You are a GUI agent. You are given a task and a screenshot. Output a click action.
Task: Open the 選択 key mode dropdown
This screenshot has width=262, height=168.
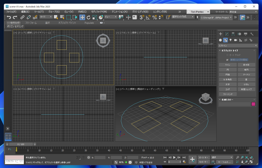pyautogui.click(x=222, y=157)
